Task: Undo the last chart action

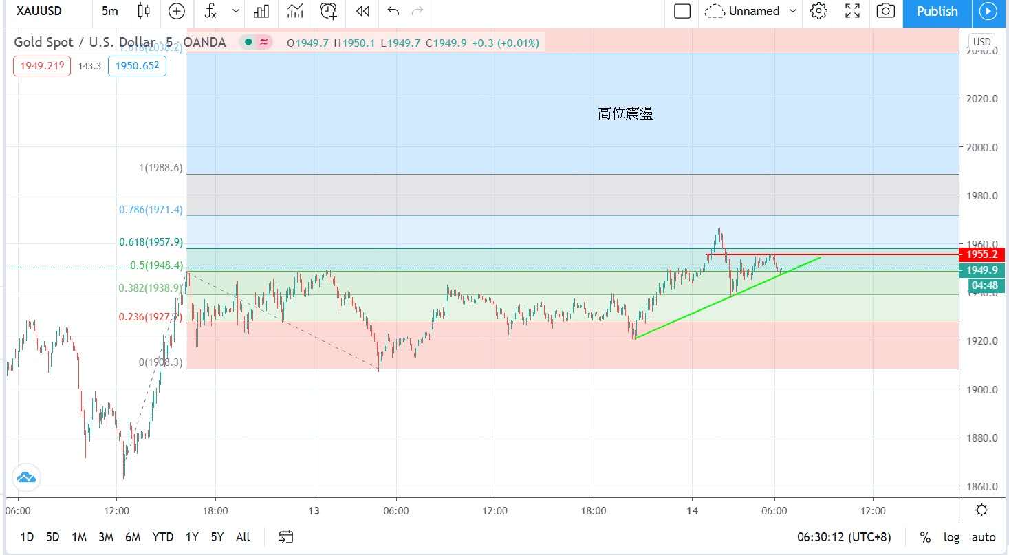Action: [x=393, y=11]
